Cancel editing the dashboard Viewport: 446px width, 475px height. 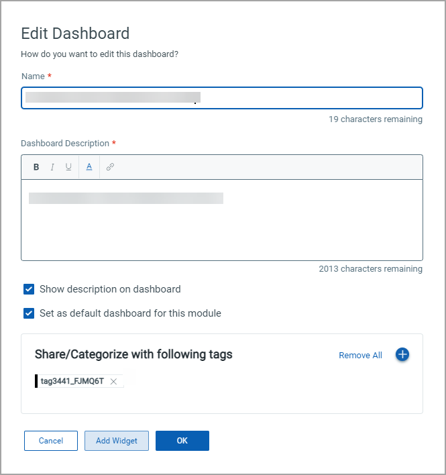[51, 441]
